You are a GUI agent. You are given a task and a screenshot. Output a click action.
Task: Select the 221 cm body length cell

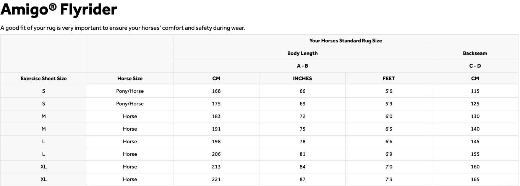tap(216, 180)
